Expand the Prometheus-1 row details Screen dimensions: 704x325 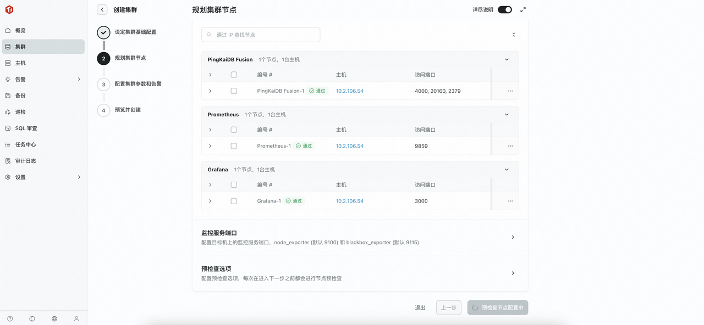210,146
